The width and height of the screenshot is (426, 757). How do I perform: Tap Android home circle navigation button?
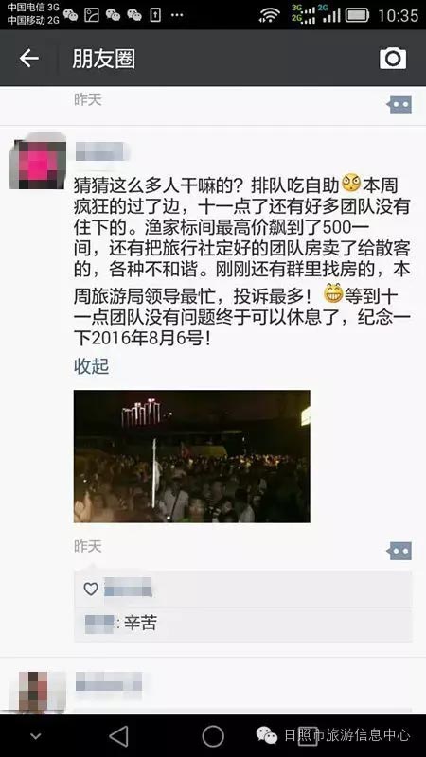pos(212,736)
